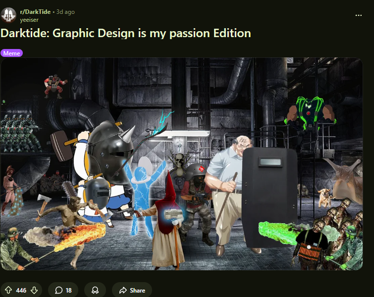The width and height of the screenshot is (374, 297).
Task: Open the r/DarkTide community link
Action: pos(35,12)
